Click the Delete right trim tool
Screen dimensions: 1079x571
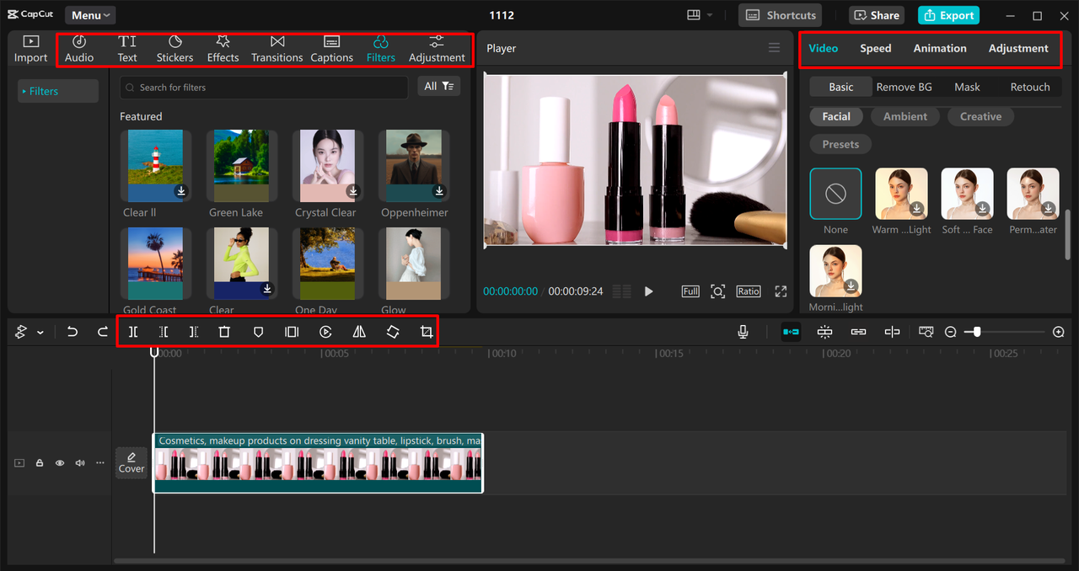tap(194, 332)
